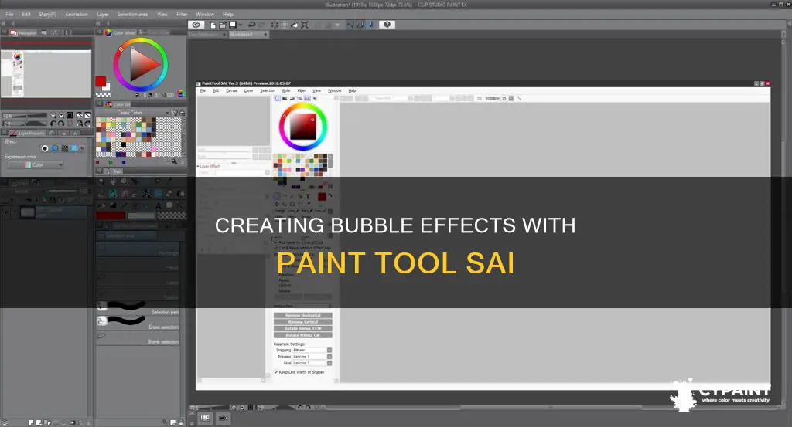Click the Help question mark icon in Clip Studio toolbar
Image resolution: width=792 pixels, height=427 pixels.
(x=387, y=25)
